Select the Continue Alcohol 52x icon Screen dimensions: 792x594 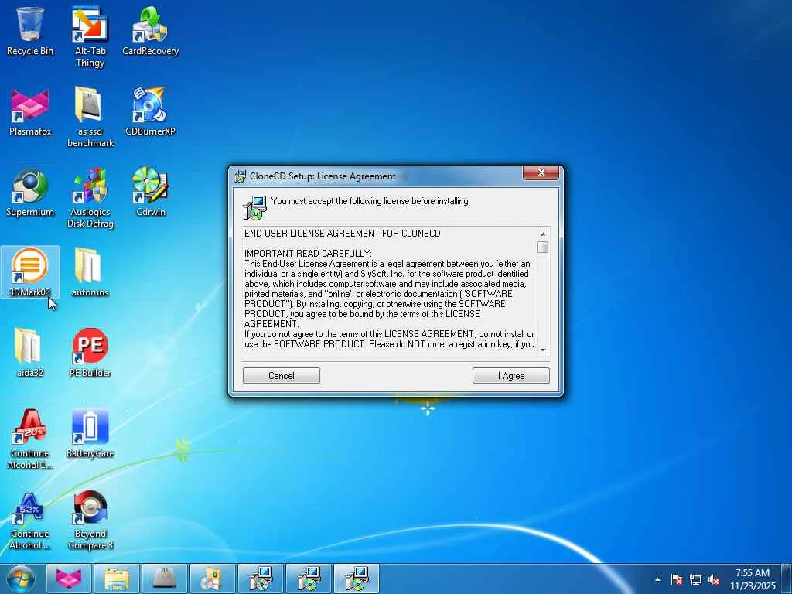tap(30, 520)
